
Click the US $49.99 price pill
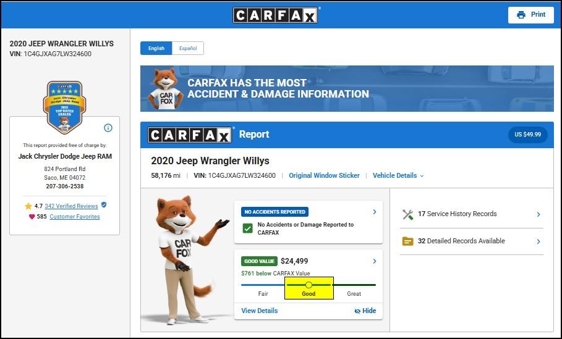pyautogui.click(x=527, y=135)
